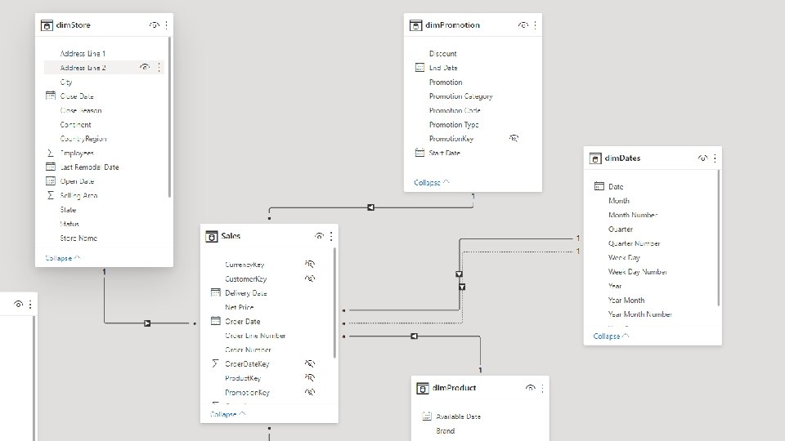Unhide the CurrencyKey field in Sales
Image resolution: width=785 pixels, height=441 pixels.
pos(310,265)
